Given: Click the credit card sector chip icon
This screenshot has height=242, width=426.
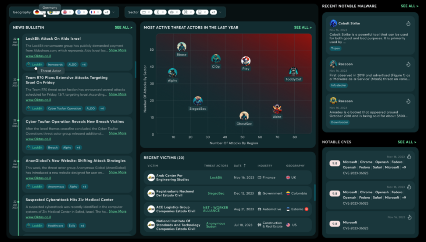Looking at the screenshot, I should [x=144, y=12].
